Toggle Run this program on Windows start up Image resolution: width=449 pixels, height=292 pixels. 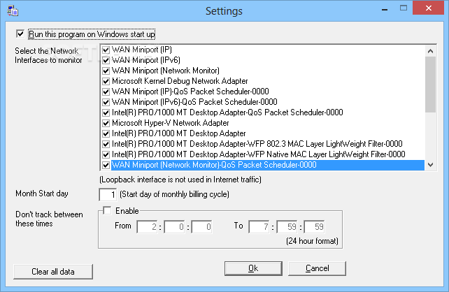(20, 34)
